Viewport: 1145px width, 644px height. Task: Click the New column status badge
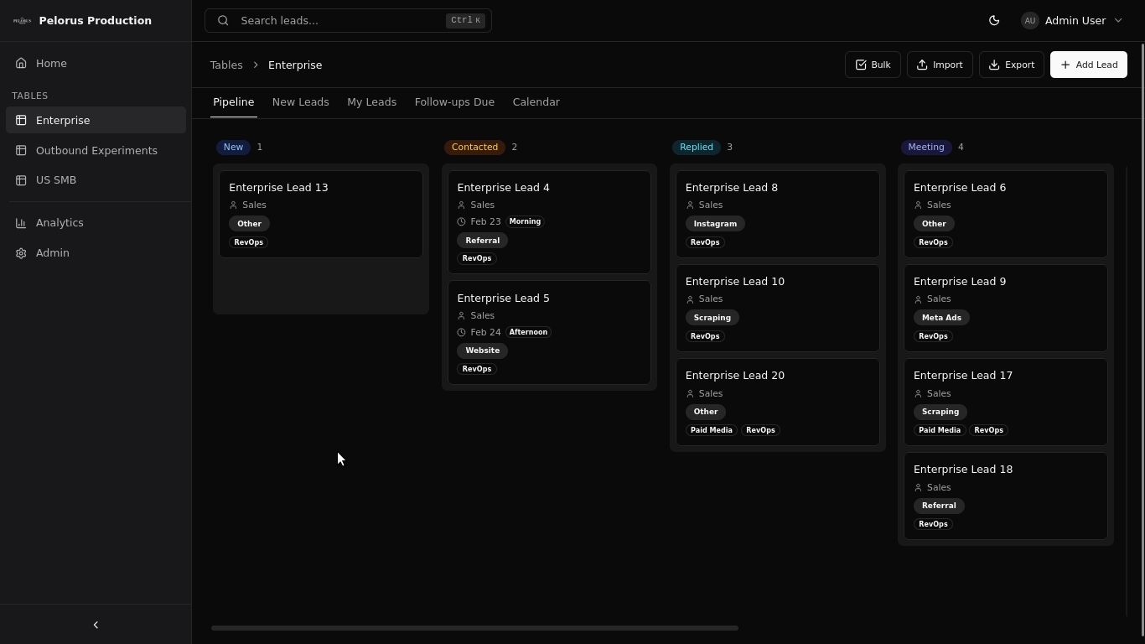click(233, 147)
